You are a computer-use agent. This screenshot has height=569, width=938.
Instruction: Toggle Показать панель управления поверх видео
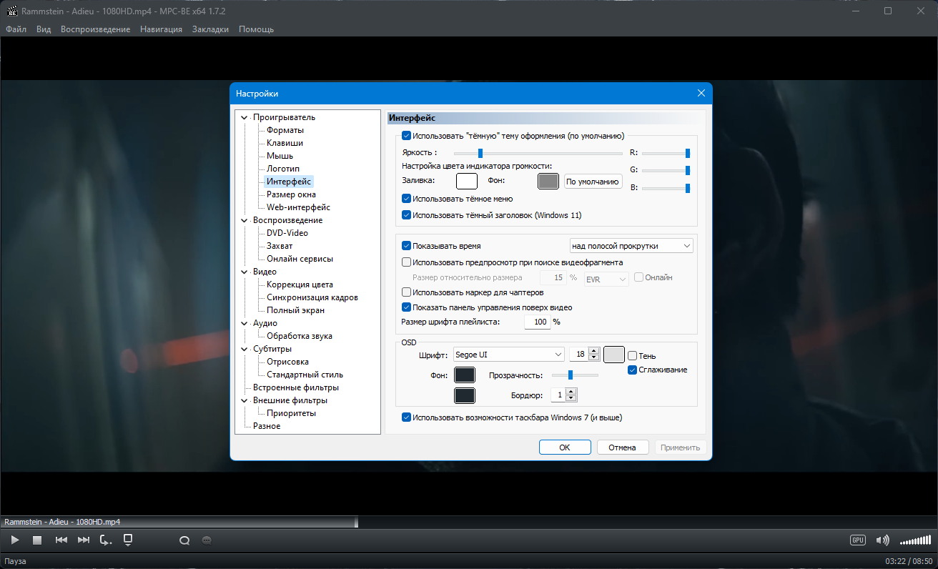coord(406,307)
